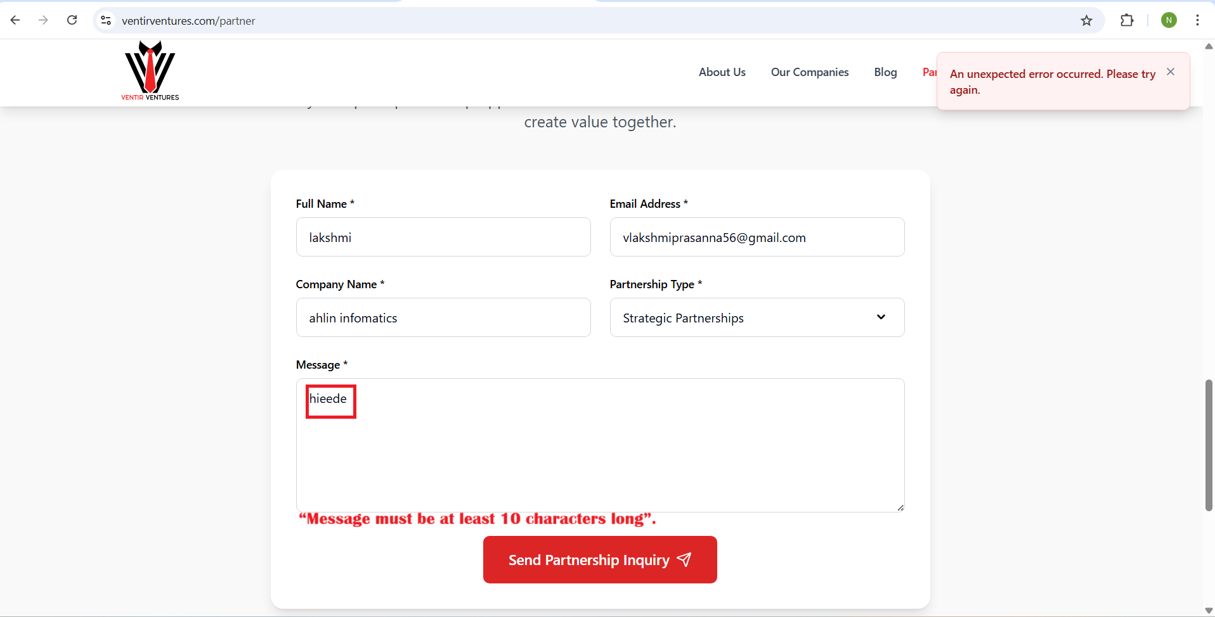Click the browser back arrow

(x=15, y=20)
